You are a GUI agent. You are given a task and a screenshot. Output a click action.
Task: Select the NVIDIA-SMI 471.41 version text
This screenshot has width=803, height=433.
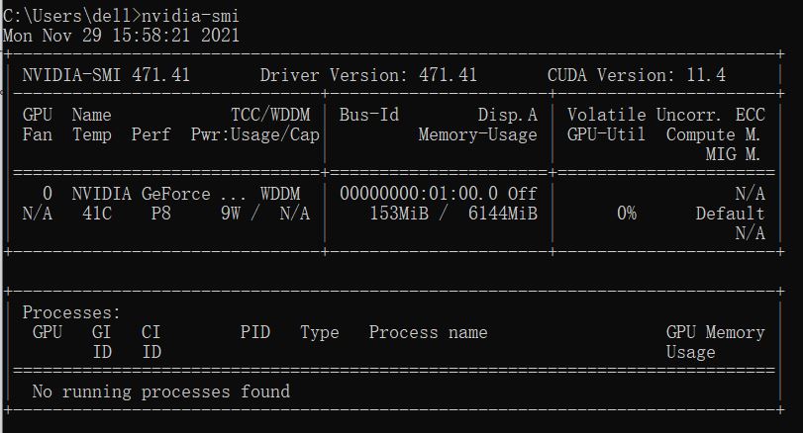click(106, 75)
